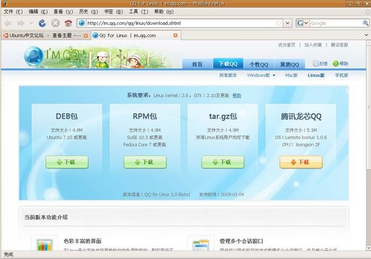The width and height of the screenshot is (371, 259).
Task: Click the 发布时间 2009-01-04 text
Action: point(222,194)
